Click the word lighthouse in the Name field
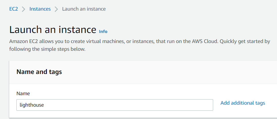Screen dimensions: 277x119 coord(32,105)
